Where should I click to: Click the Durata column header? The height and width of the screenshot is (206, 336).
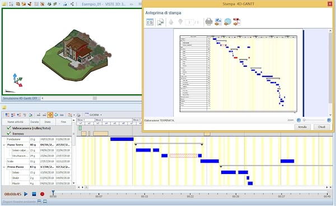[x=34, y=122]
